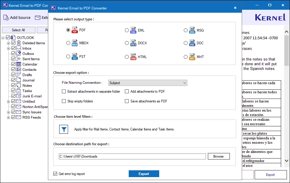The width and height of the screenshot is (290, 183).
Task: Click the Junk E-mail folder icon
Action: point(19,96)
